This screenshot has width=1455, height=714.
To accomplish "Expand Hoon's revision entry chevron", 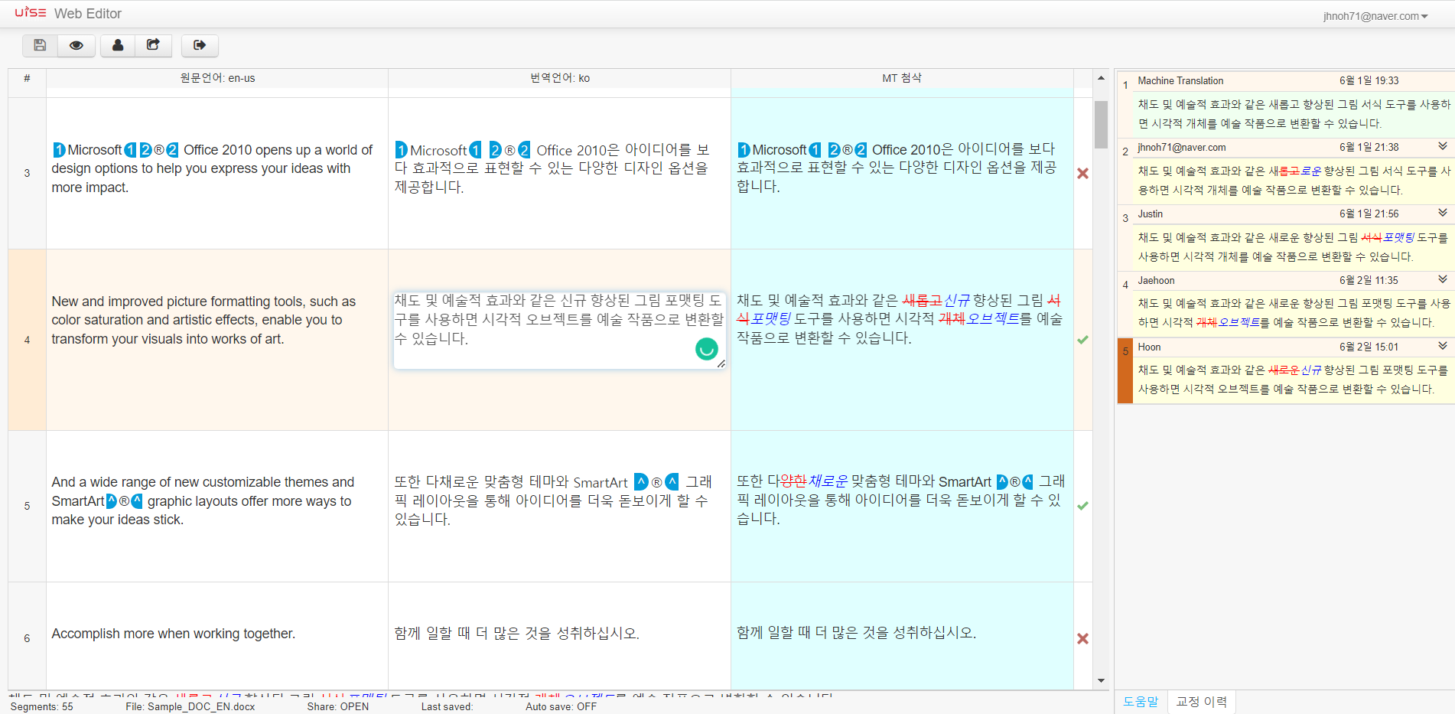I will [1442, 346].
